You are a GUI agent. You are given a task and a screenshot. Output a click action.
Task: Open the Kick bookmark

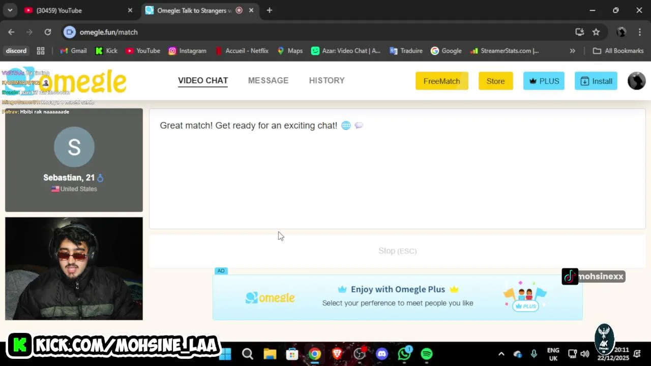click(106, 51)
